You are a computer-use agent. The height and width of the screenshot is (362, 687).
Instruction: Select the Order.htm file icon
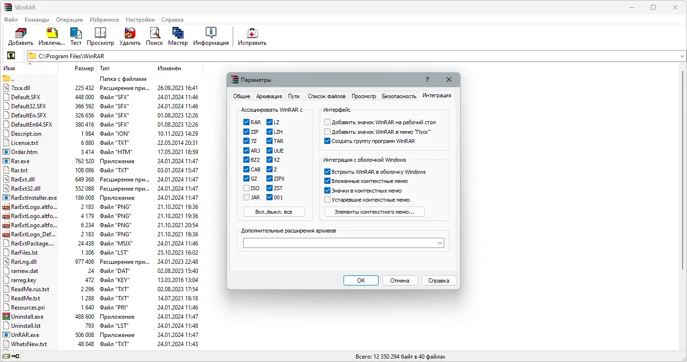click(6, 152)
